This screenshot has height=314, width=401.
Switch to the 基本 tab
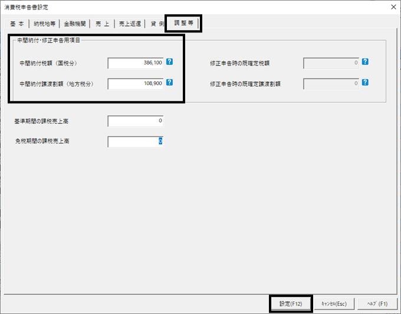[17, 24]
